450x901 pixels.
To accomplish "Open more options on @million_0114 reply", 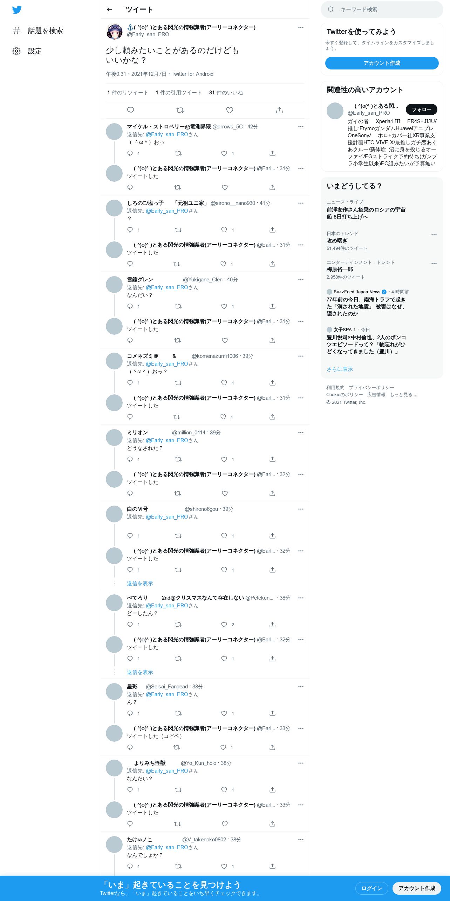I will click(301, 433).
